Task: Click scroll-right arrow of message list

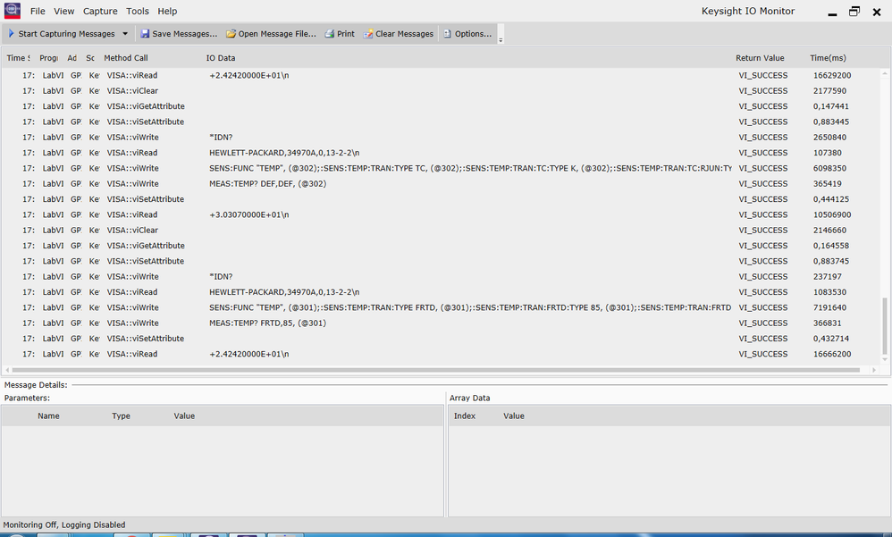Action: 874,370
